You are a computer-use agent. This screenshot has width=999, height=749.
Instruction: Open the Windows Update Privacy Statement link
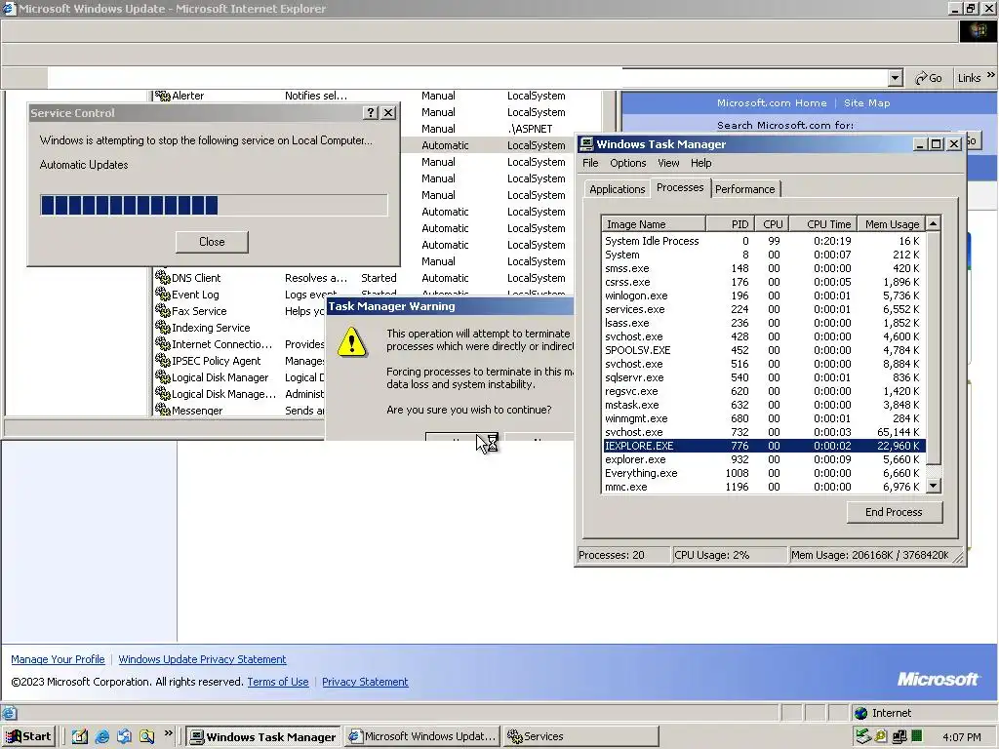[x=202, y=659]
